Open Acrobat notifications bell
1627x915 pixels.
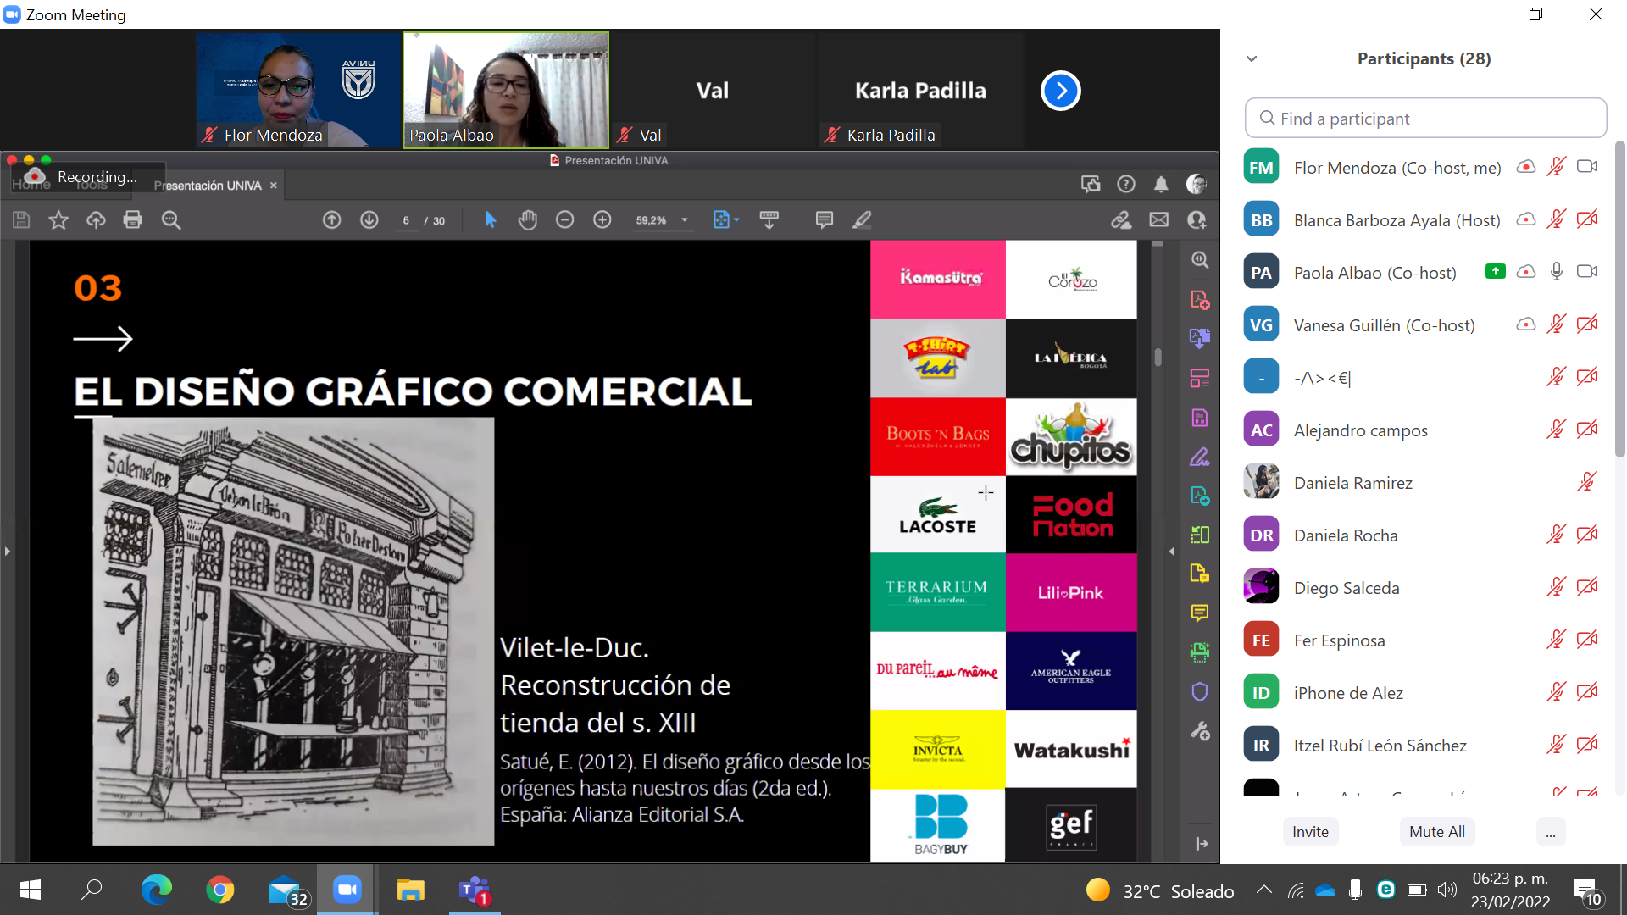tap(1161, 184)
